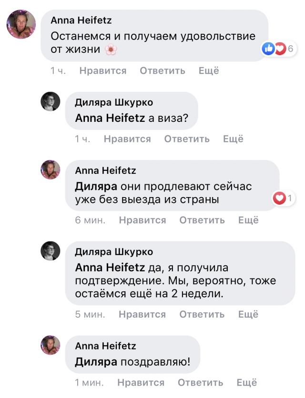Screen dimensions: 305x398
Task: Click Anna Heifetz's top comment avatar
Action: (21, 24)
